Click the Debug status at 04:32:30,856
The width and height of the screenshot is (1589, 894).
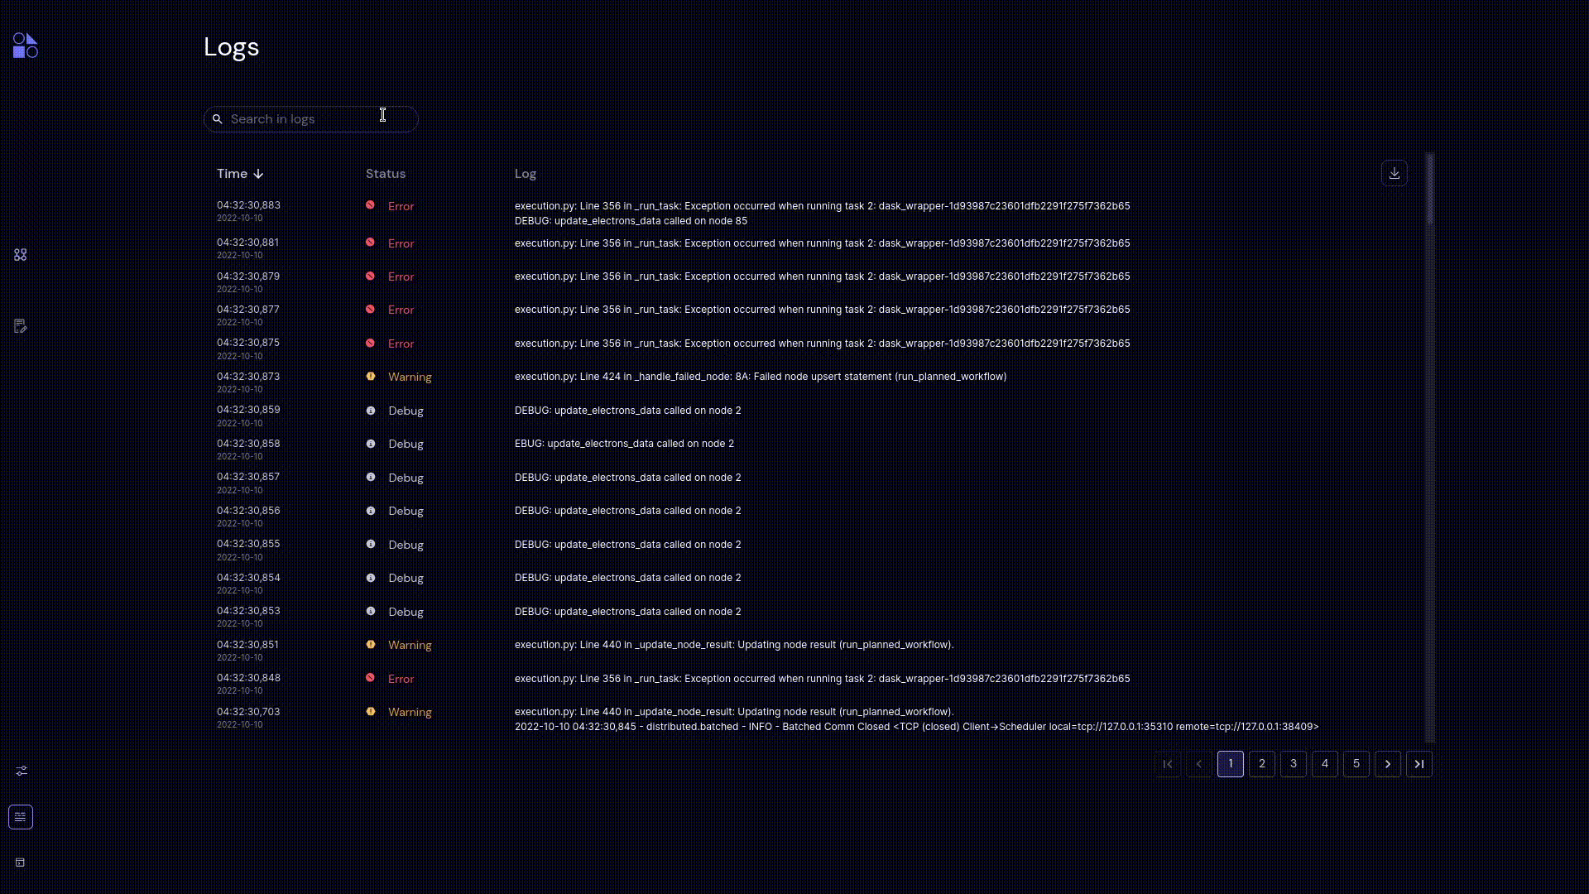click(x=406, y=511)
